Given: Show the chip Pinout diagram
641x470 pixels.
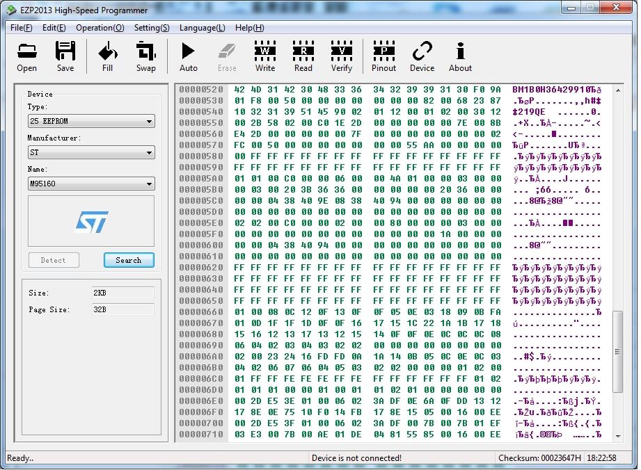Looking at the screenshot, I should tap(383, 56).
